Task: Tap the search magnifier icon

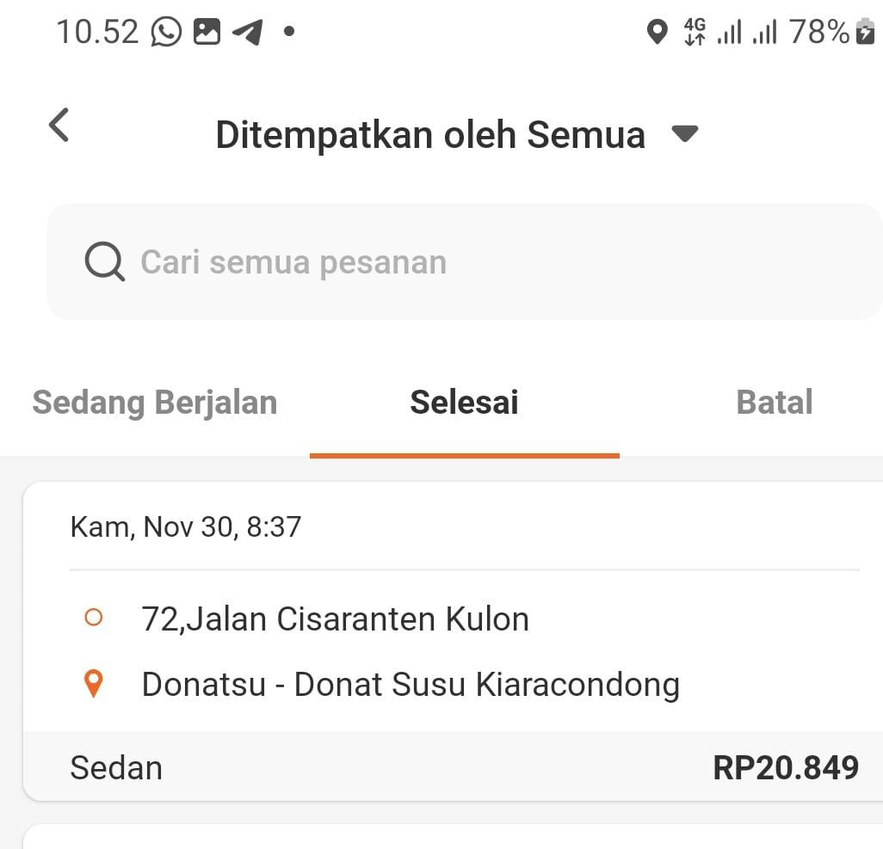Action: [x=104, y=261]
